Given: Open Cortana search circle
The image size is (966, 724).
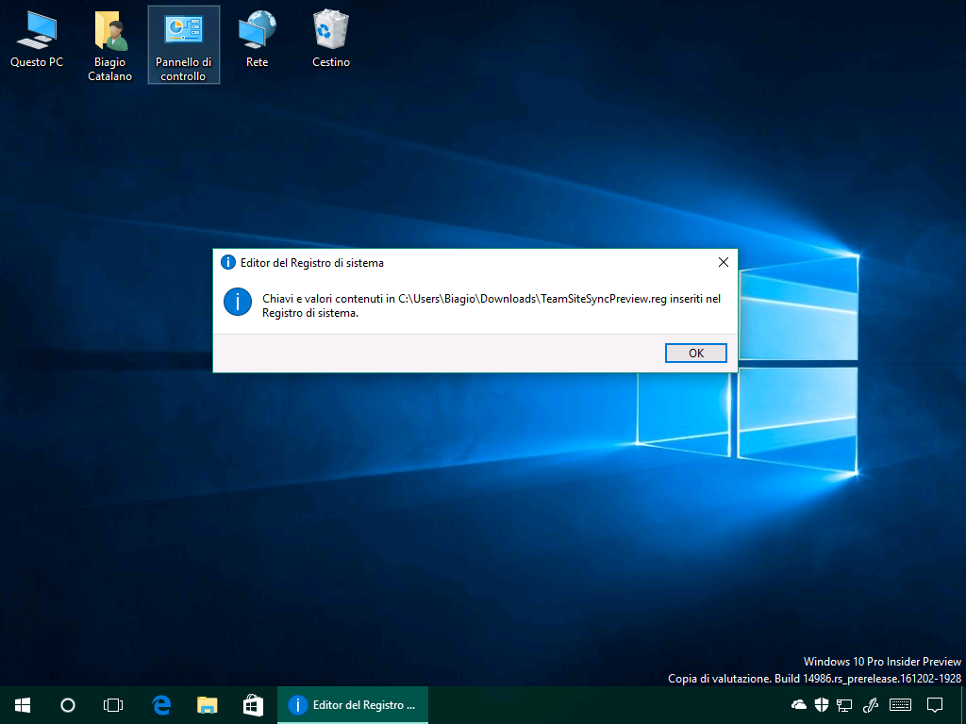Looking at the screenshot, I should point(68,705).
